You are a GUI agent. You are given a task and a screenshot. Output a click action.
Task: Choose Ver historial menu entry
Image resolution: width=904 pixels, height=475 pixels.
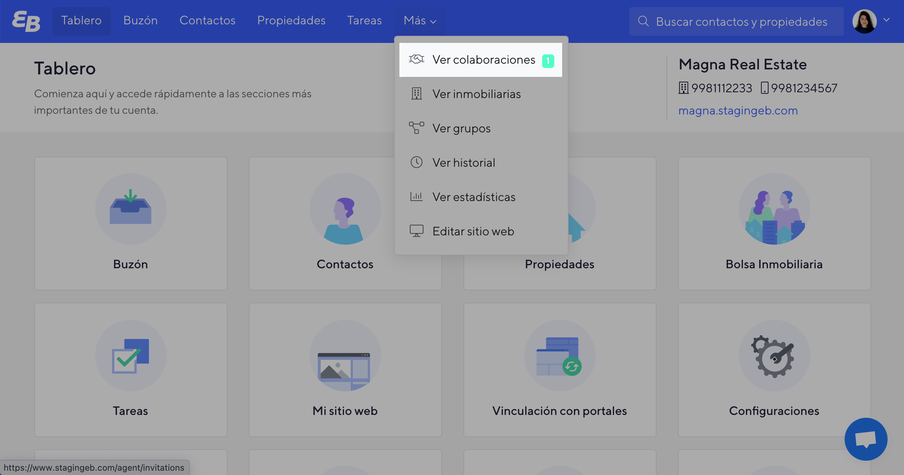pos(463,163)
